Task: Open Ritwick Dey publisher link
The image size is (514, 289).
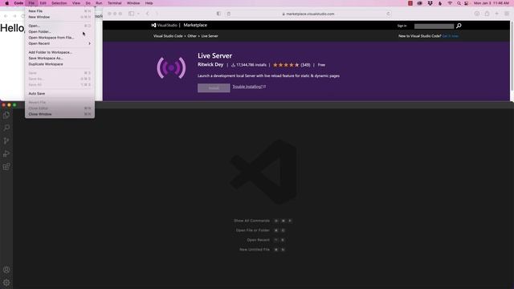Action: (210, 64)
